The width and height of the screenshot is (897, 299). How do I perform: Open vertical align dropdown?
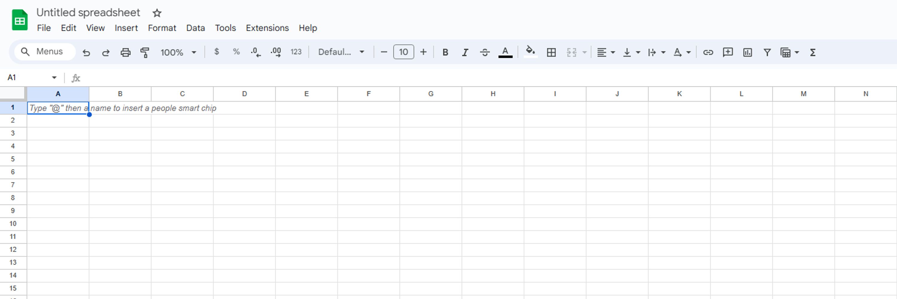[x=631, y=52]
